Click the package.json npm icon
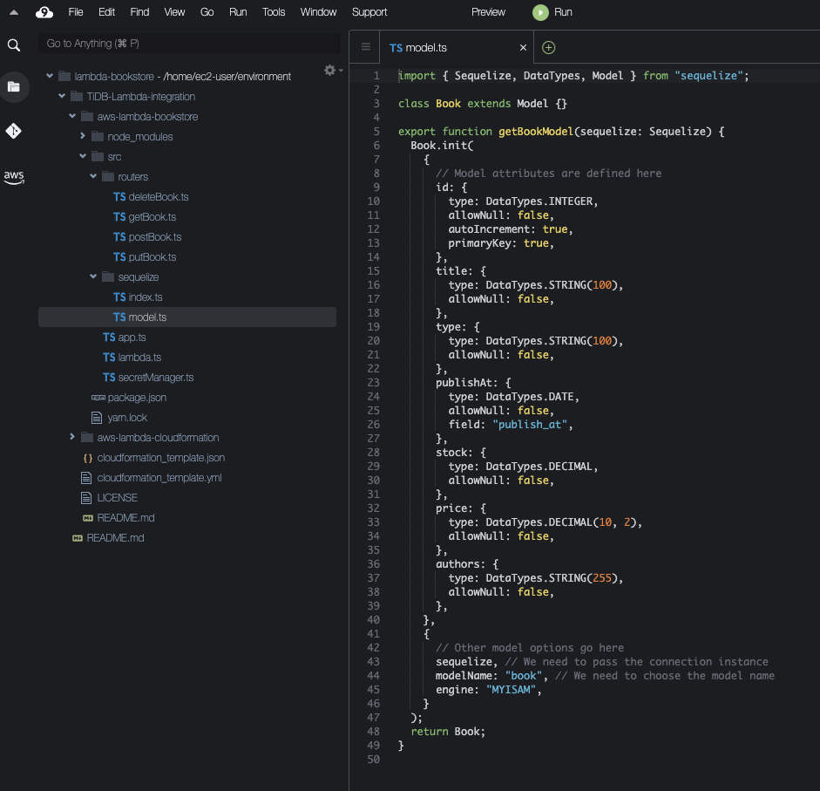This screenshot has width=820, height=791. tap(98, 398)
